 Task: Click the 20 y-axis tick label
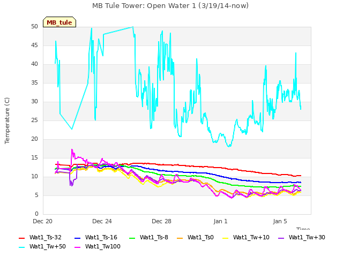pos(34,139)
